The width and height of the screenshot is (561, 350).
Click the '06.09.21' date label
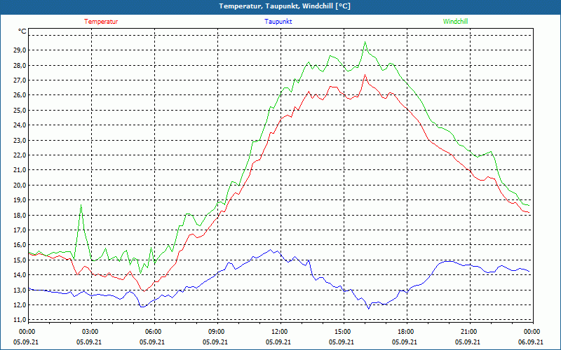(x=531, y=342)
